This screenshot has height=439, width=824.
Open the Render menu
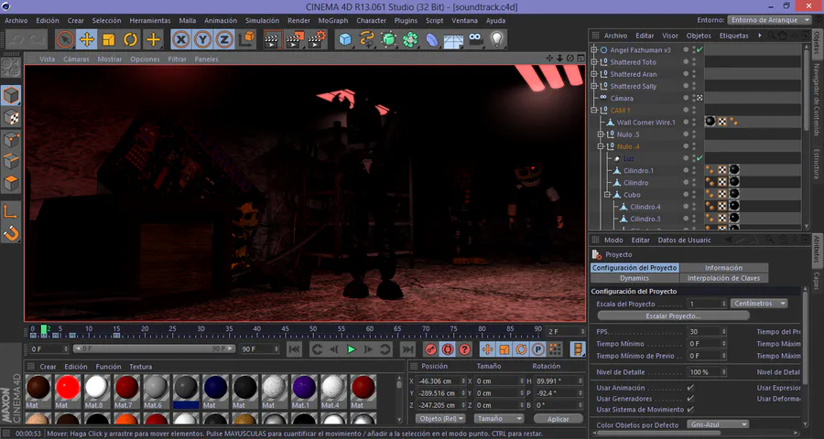point(298,20)
